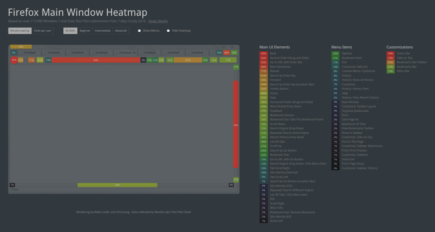The width and height of the screenshot is (435, 232).
Task: Click the red 95% vertical scrollbar slider
Action: click(236, 124)
